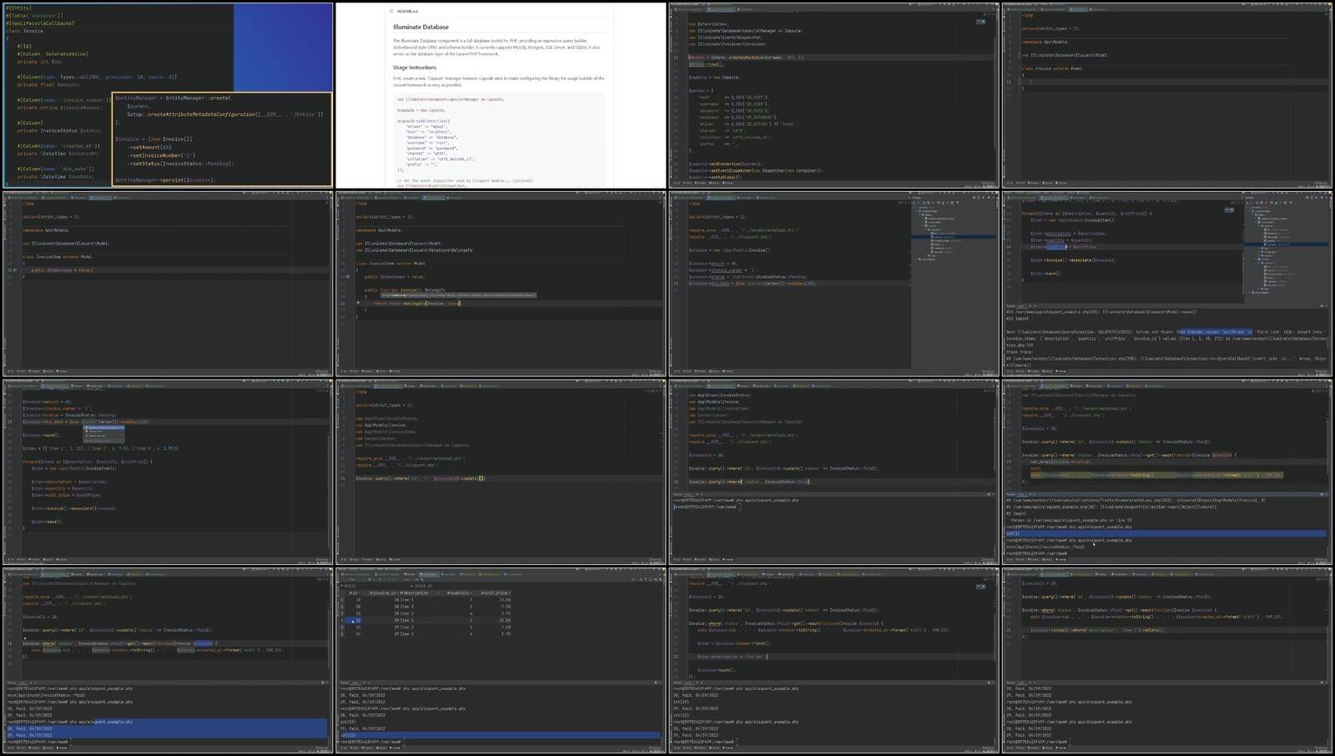The width and height of the screenshot is (1335, 756).
Task: Click the quantity column header in table
Action: click(458, 592)
